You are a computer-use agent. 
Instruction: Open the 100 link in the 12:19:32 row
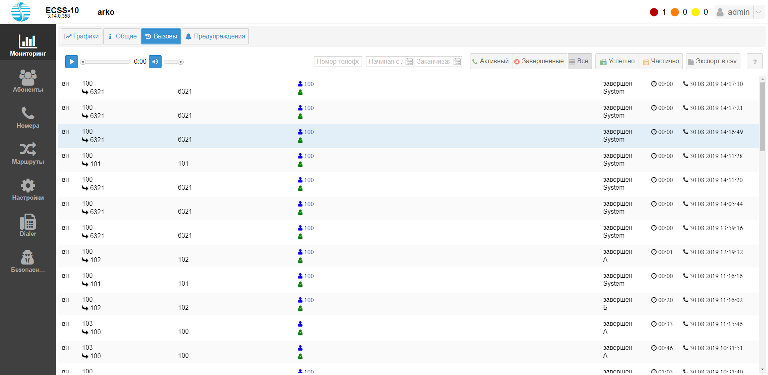point(309,252)
